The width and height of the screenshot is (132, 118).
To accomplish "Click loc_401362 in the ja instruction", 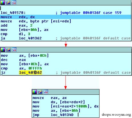I will click(x=30, y=38).
